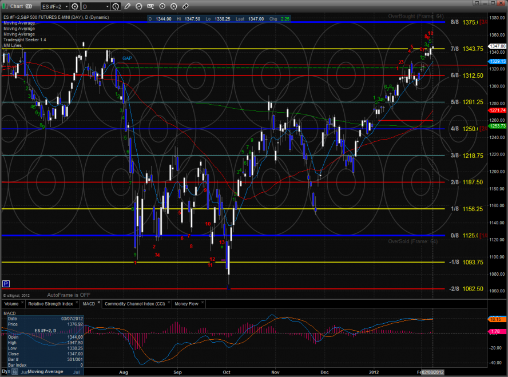Click the 3/8 1218.75 level label
This screenshot has width=508, height=377.
pyautogui.click(x=467, y=156)
